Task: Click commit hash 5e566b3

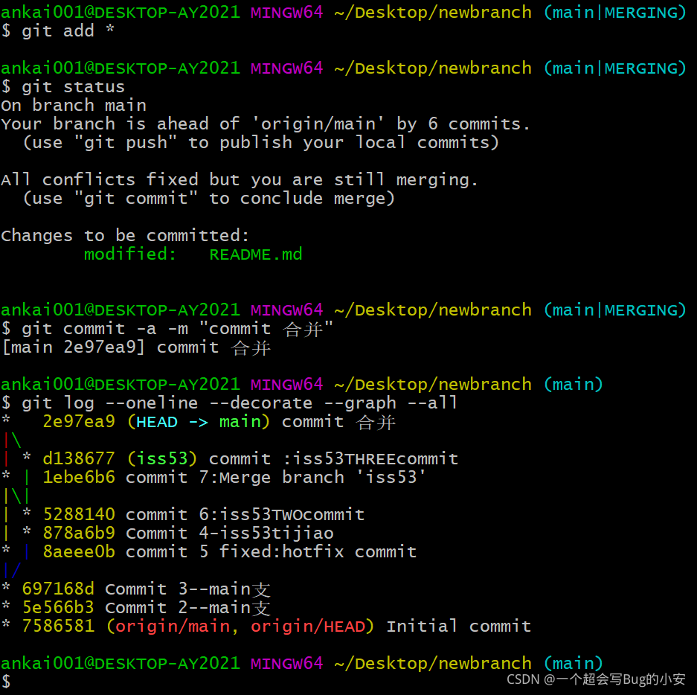Action: pyautogui.click(x=58, y=608)
